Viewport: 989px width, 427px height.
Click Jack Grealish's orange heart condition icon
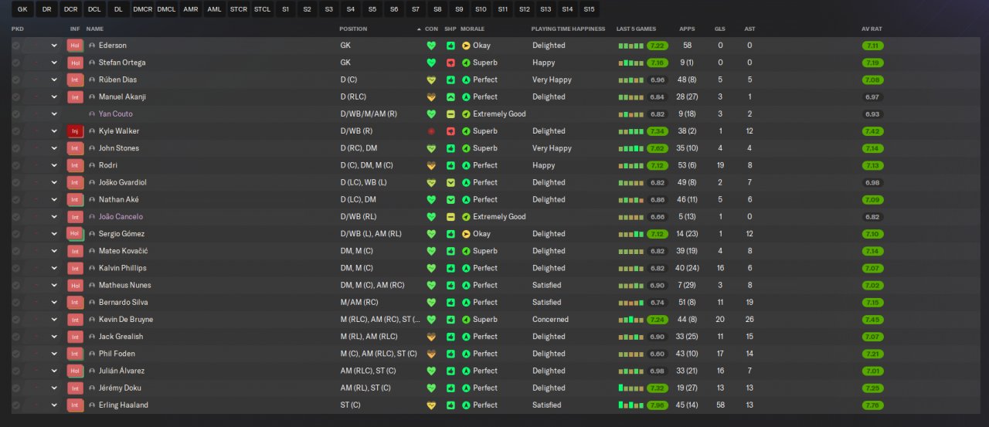click(431, 337)
